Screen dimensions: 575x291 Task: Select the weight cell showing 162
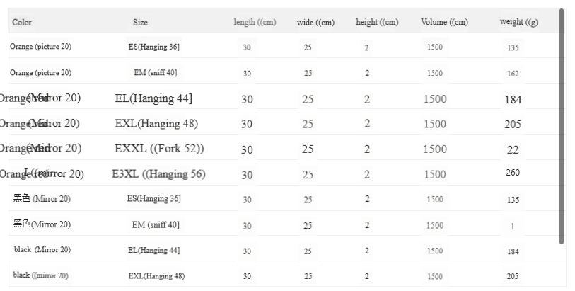point(513,74)
